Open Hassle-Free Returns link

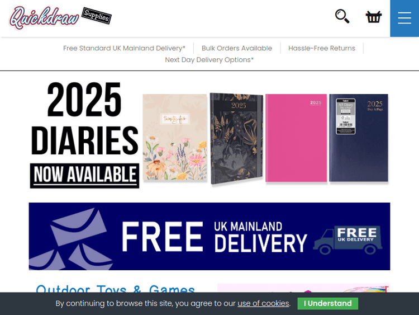point(322,48)
